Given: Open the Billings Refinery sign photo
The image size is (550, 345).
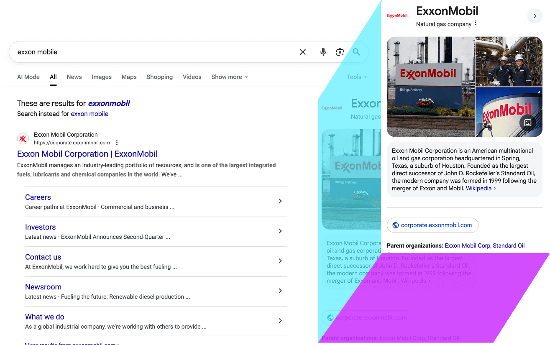Looking at the screenshot, I should pos(430,87).
